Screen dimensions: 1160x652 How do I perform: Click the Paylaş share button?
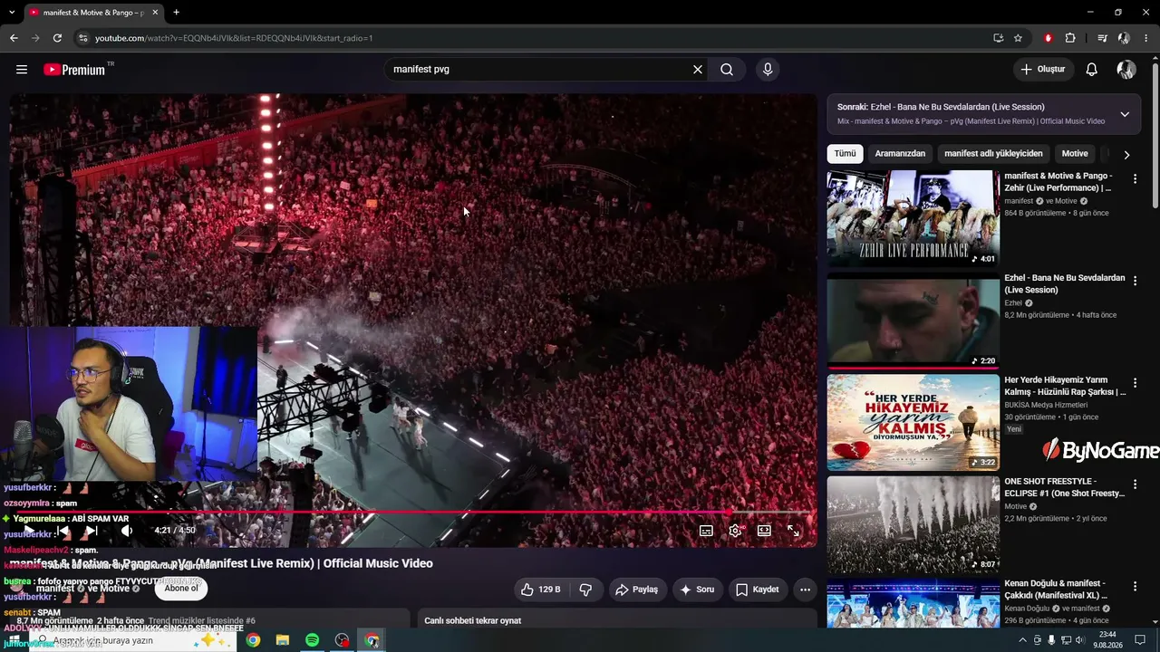pyautogui.click(x=637, y=590)
